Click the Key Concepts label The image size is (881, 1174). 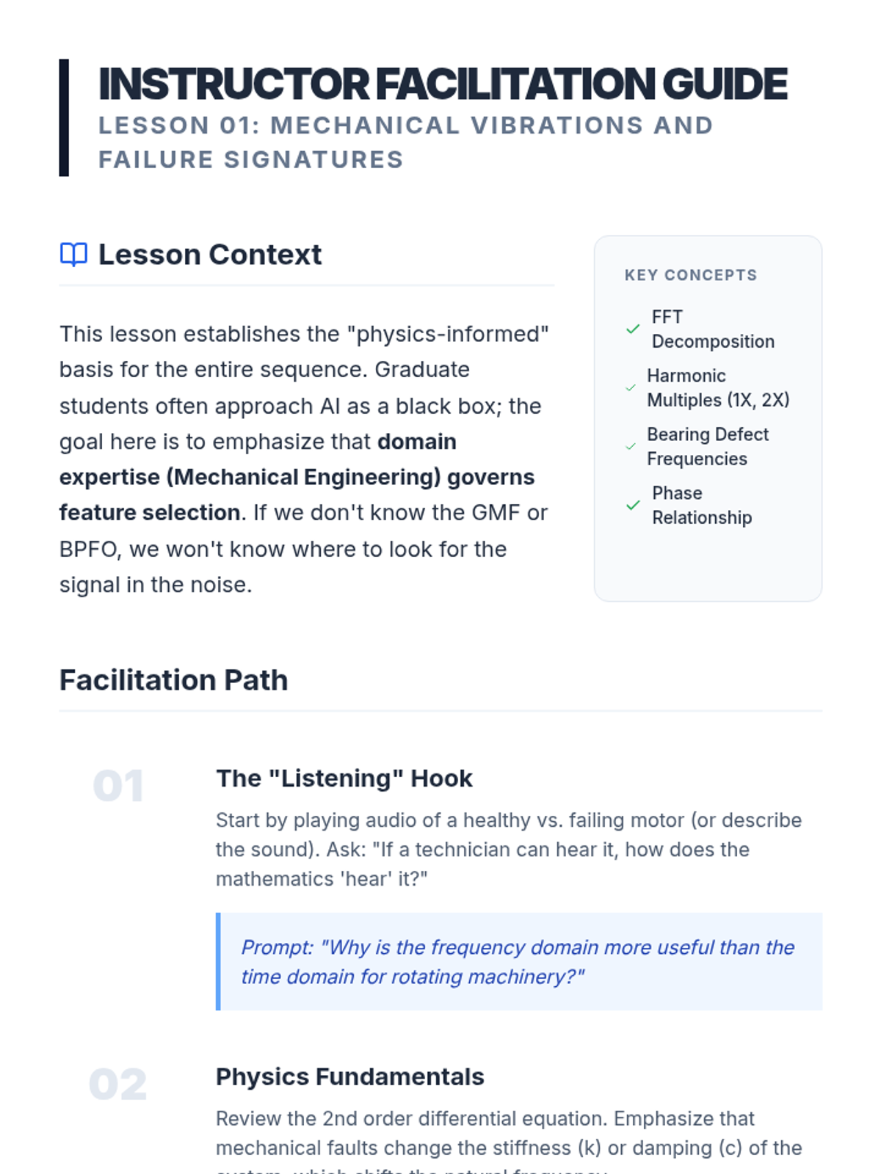691,275
